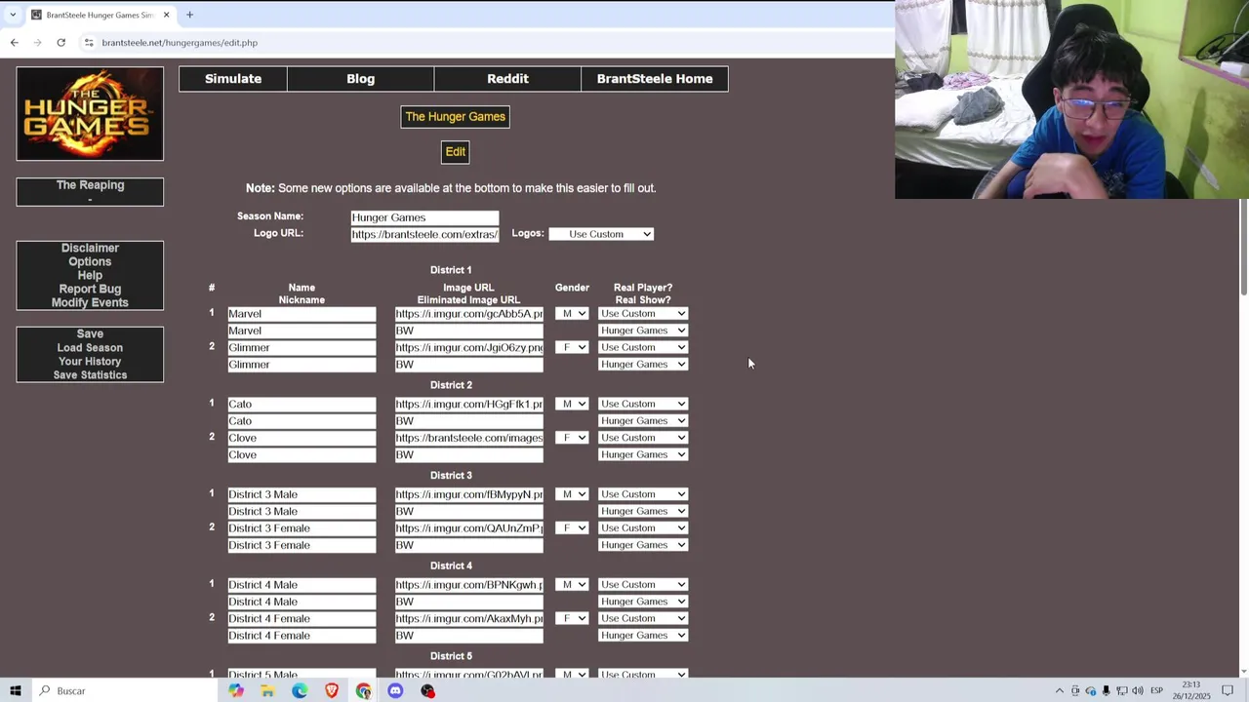This screenshot has height=702, width=1249.
Task: Open the Simulate menu item
Action: click(233, 79)
